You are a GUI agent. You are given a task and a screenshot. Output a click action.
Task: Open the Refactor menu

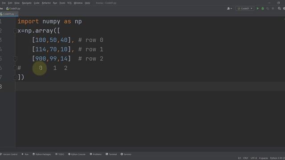46,3
